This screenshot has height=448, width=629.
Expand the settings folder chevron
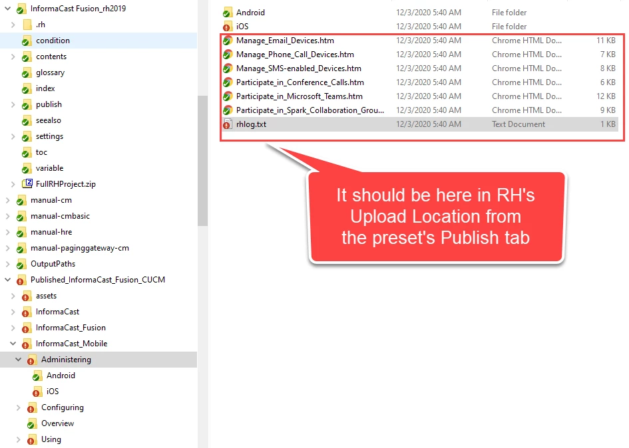[x=13, y=137]
